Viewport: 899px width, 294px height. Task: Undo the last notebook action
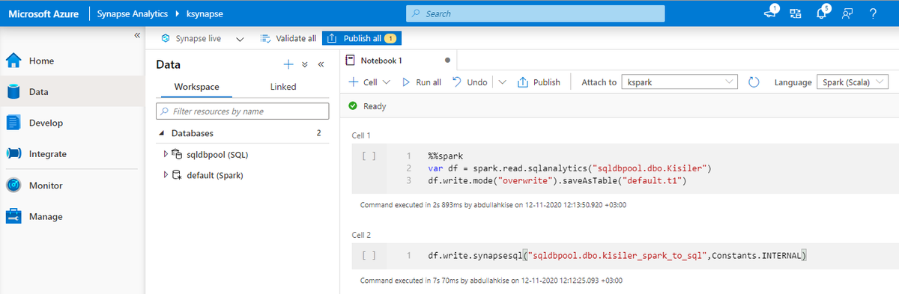pyautogui.click(x=470, y=82)
